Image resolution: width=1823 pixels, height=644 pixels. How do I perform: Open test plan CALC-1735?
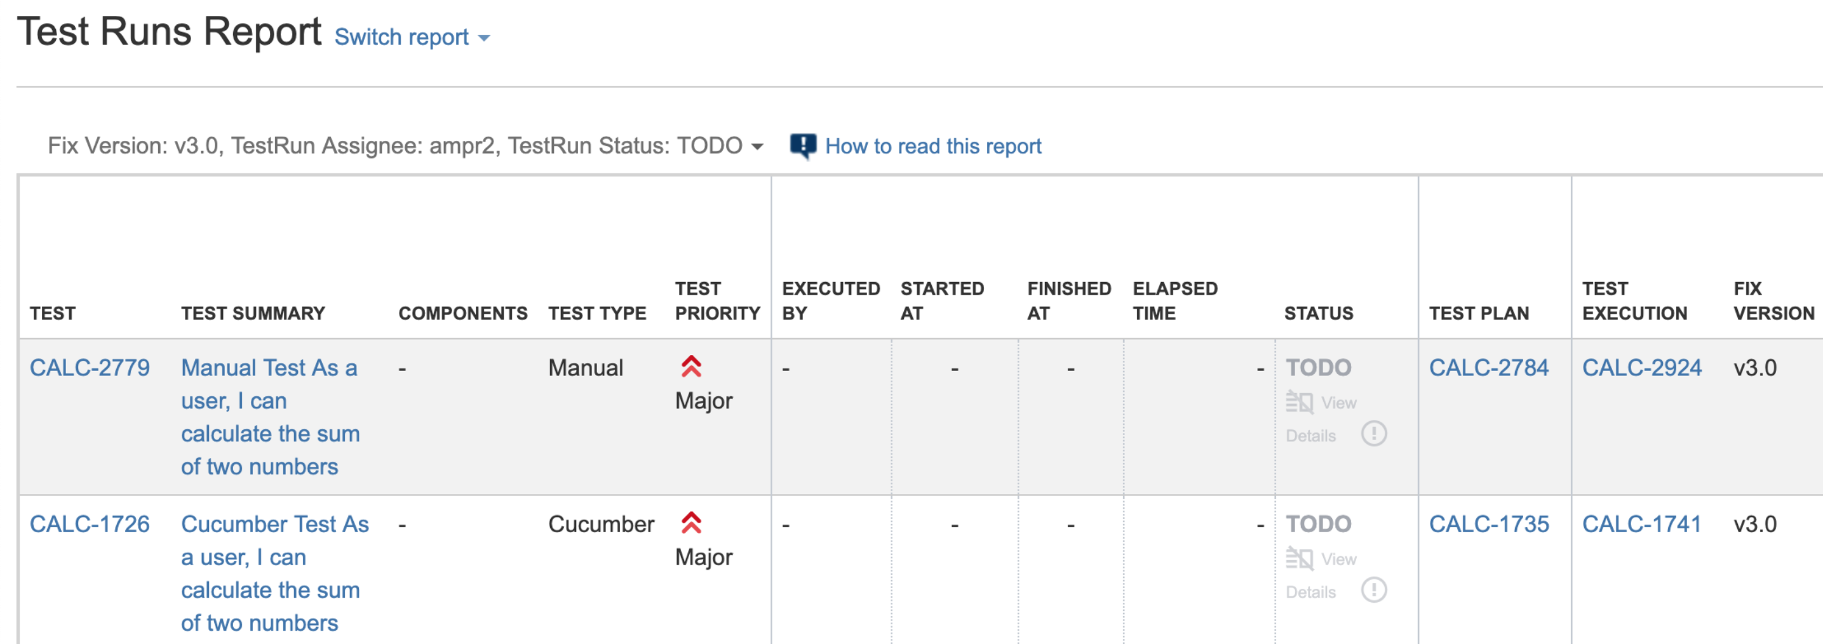(1489, 525)
